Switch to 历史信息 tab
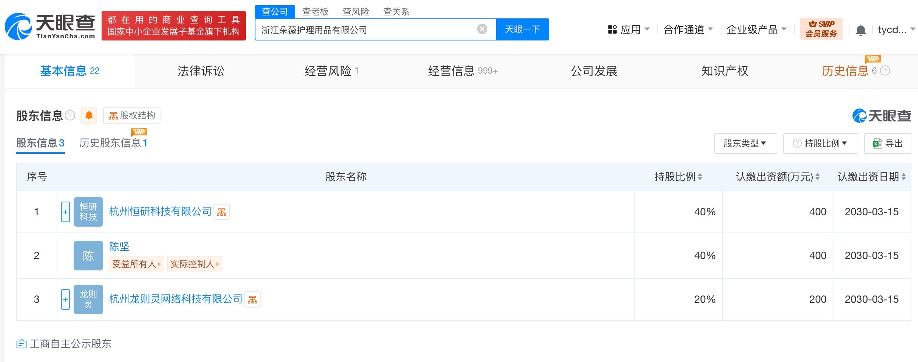Screen dimensions: 918x362 pos(850,71)
